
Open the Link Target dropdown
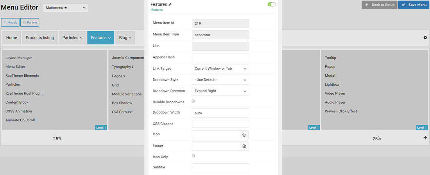pyautogui.click(x=220, y=69)
